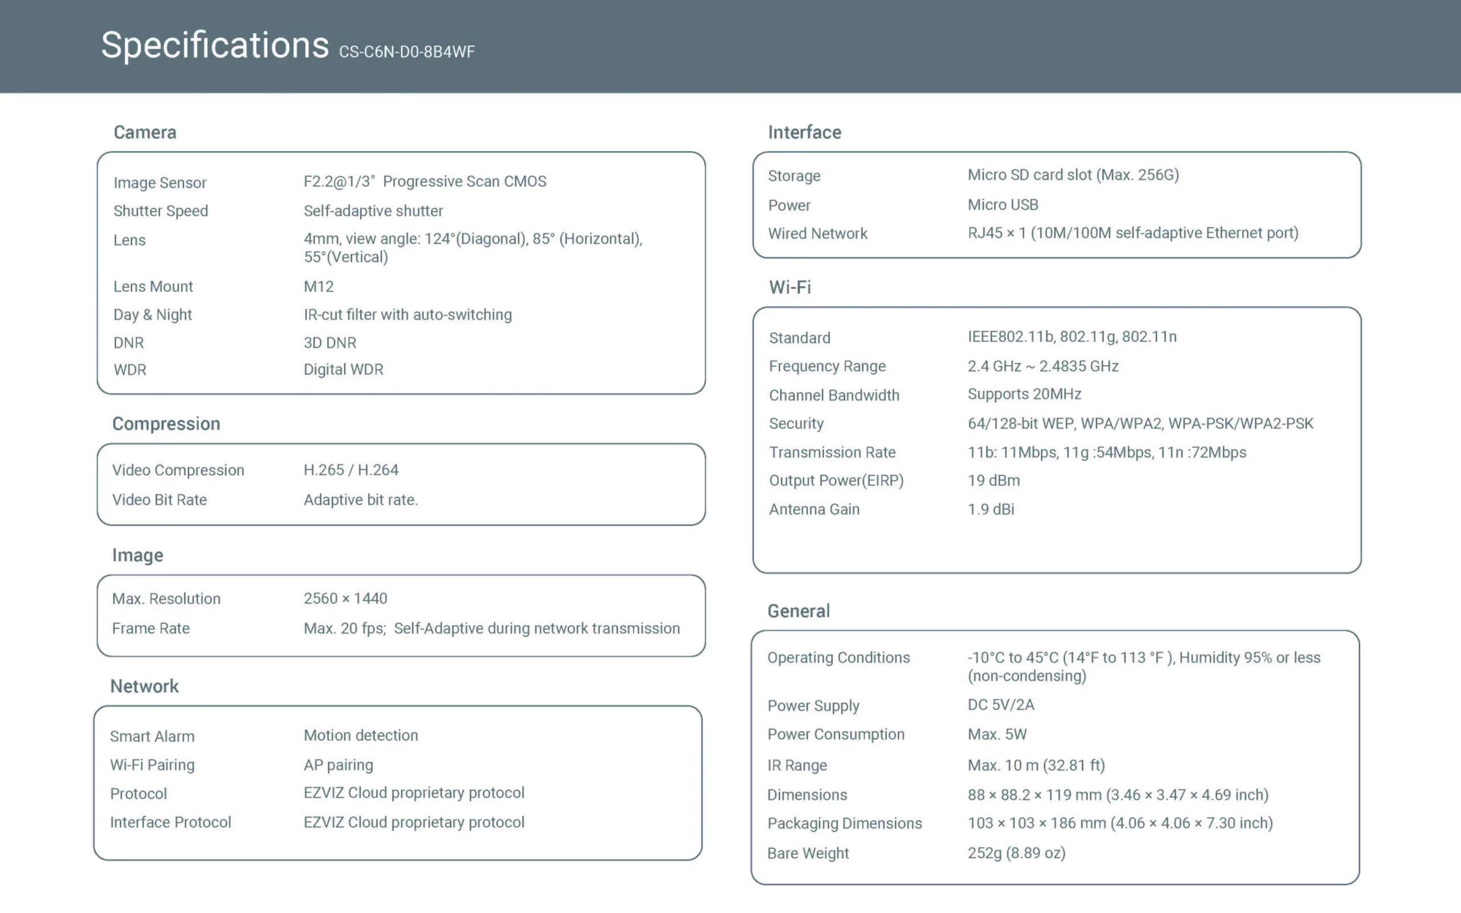Click the Specifications page title
The image size is (1461, 913).
(215, 46)
